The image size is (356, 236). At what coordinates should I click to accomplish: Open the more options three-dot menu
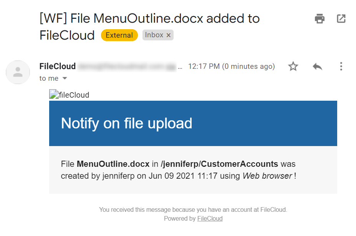click(x=341, y=66)
